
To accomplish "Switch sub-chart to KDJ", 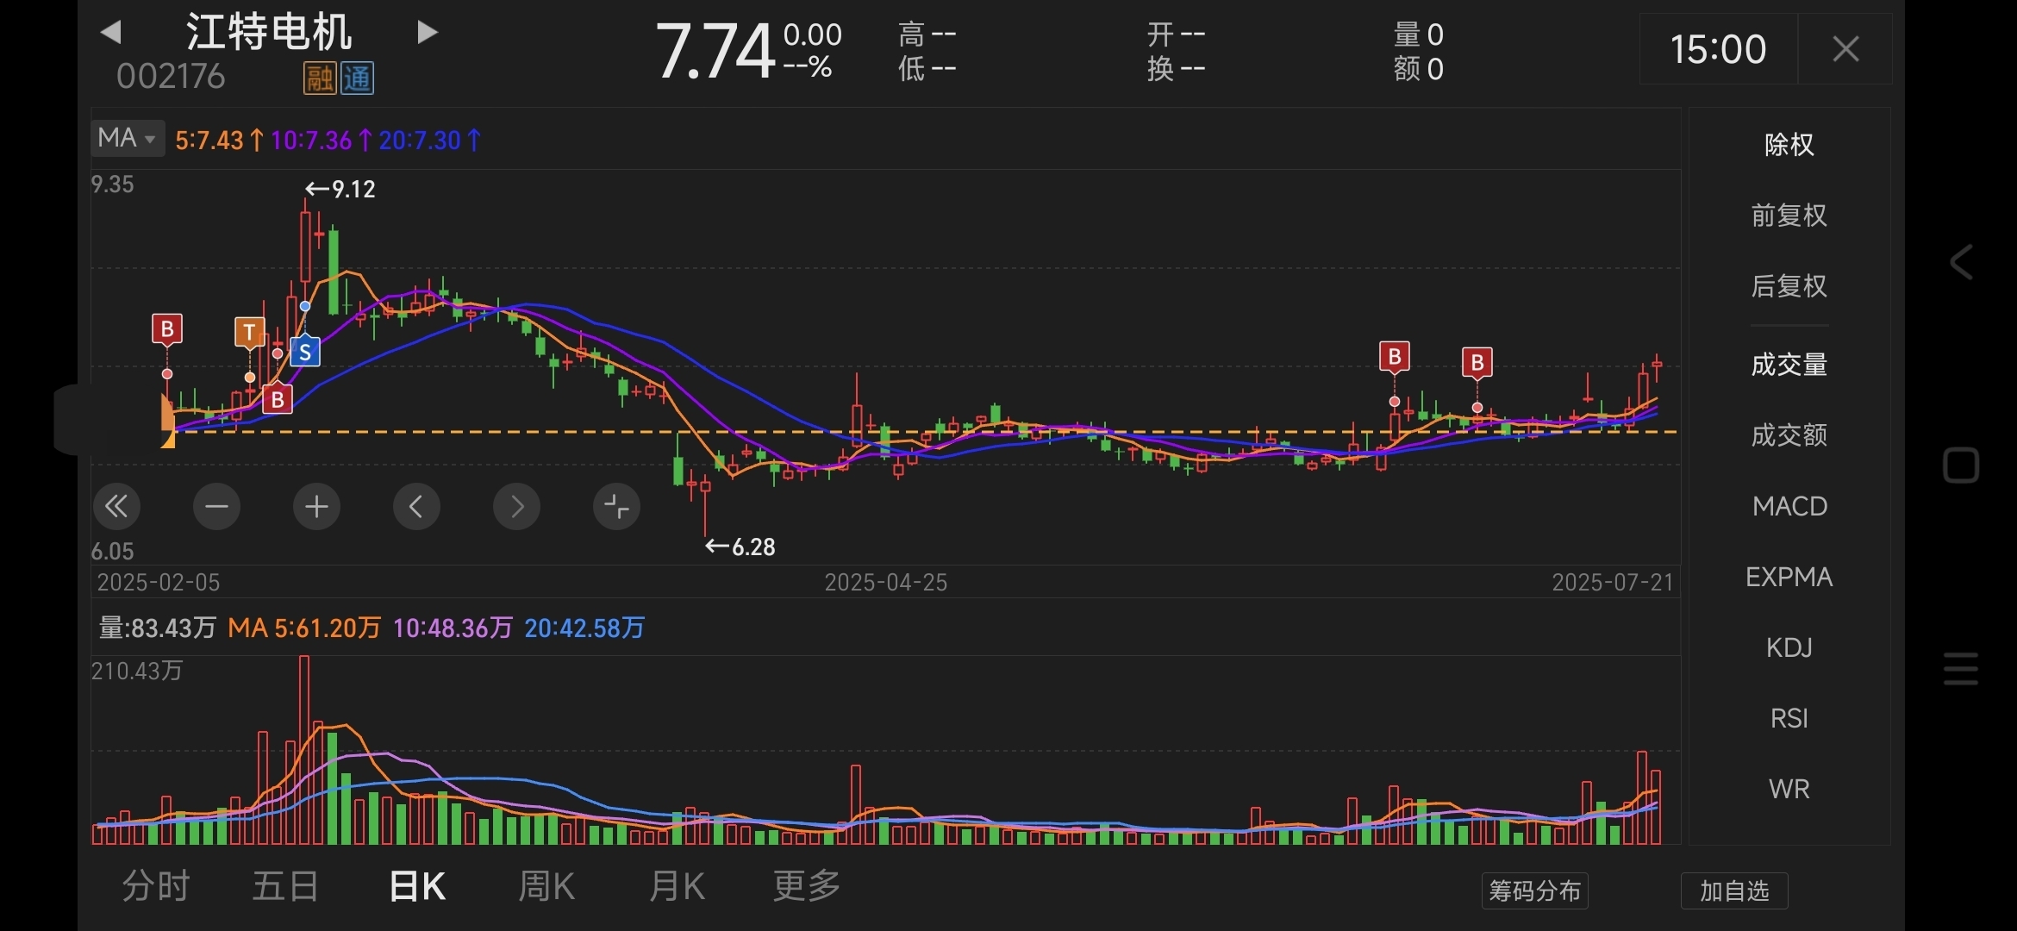I will [x=1789, y=647].
